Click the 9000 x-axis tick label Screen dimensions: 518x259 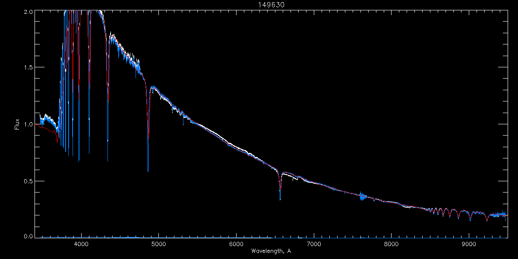tap(469, 244)
